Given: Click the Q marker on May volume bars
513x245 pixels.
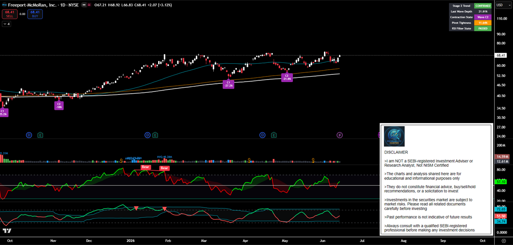Looking at the screenshot, I should (313, 159).
